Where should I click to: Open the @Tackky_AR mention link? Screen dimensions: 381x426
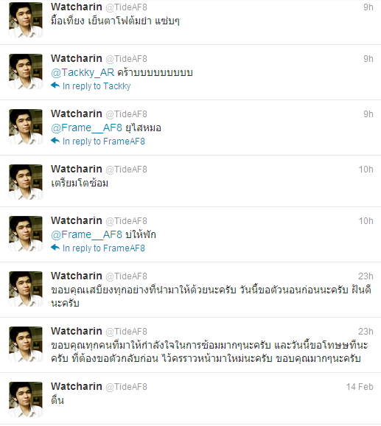click(x=83, y=72)
